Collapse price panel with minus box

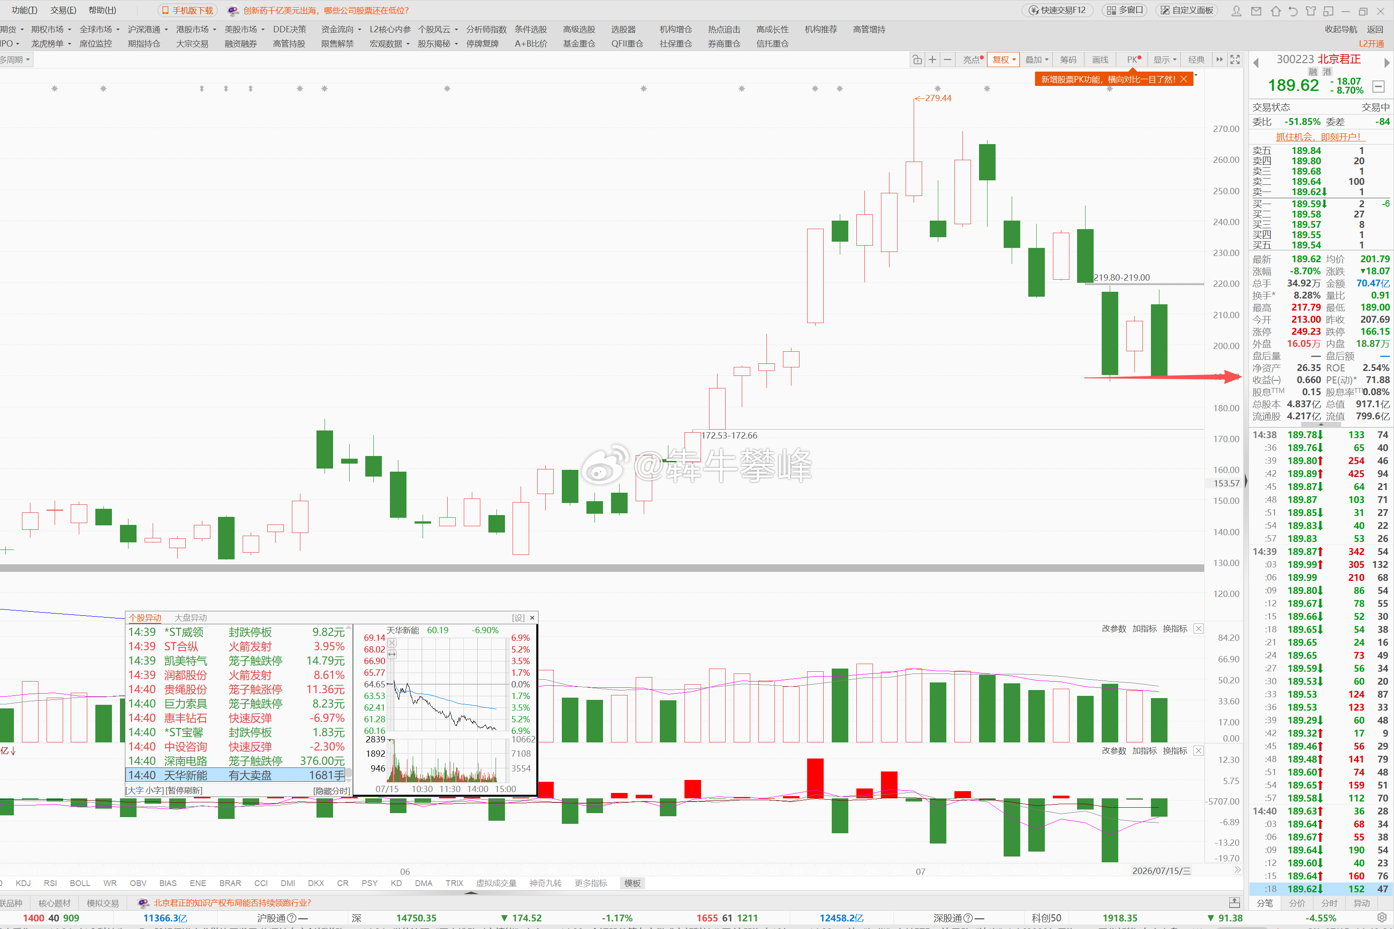tap(1379, 86)
